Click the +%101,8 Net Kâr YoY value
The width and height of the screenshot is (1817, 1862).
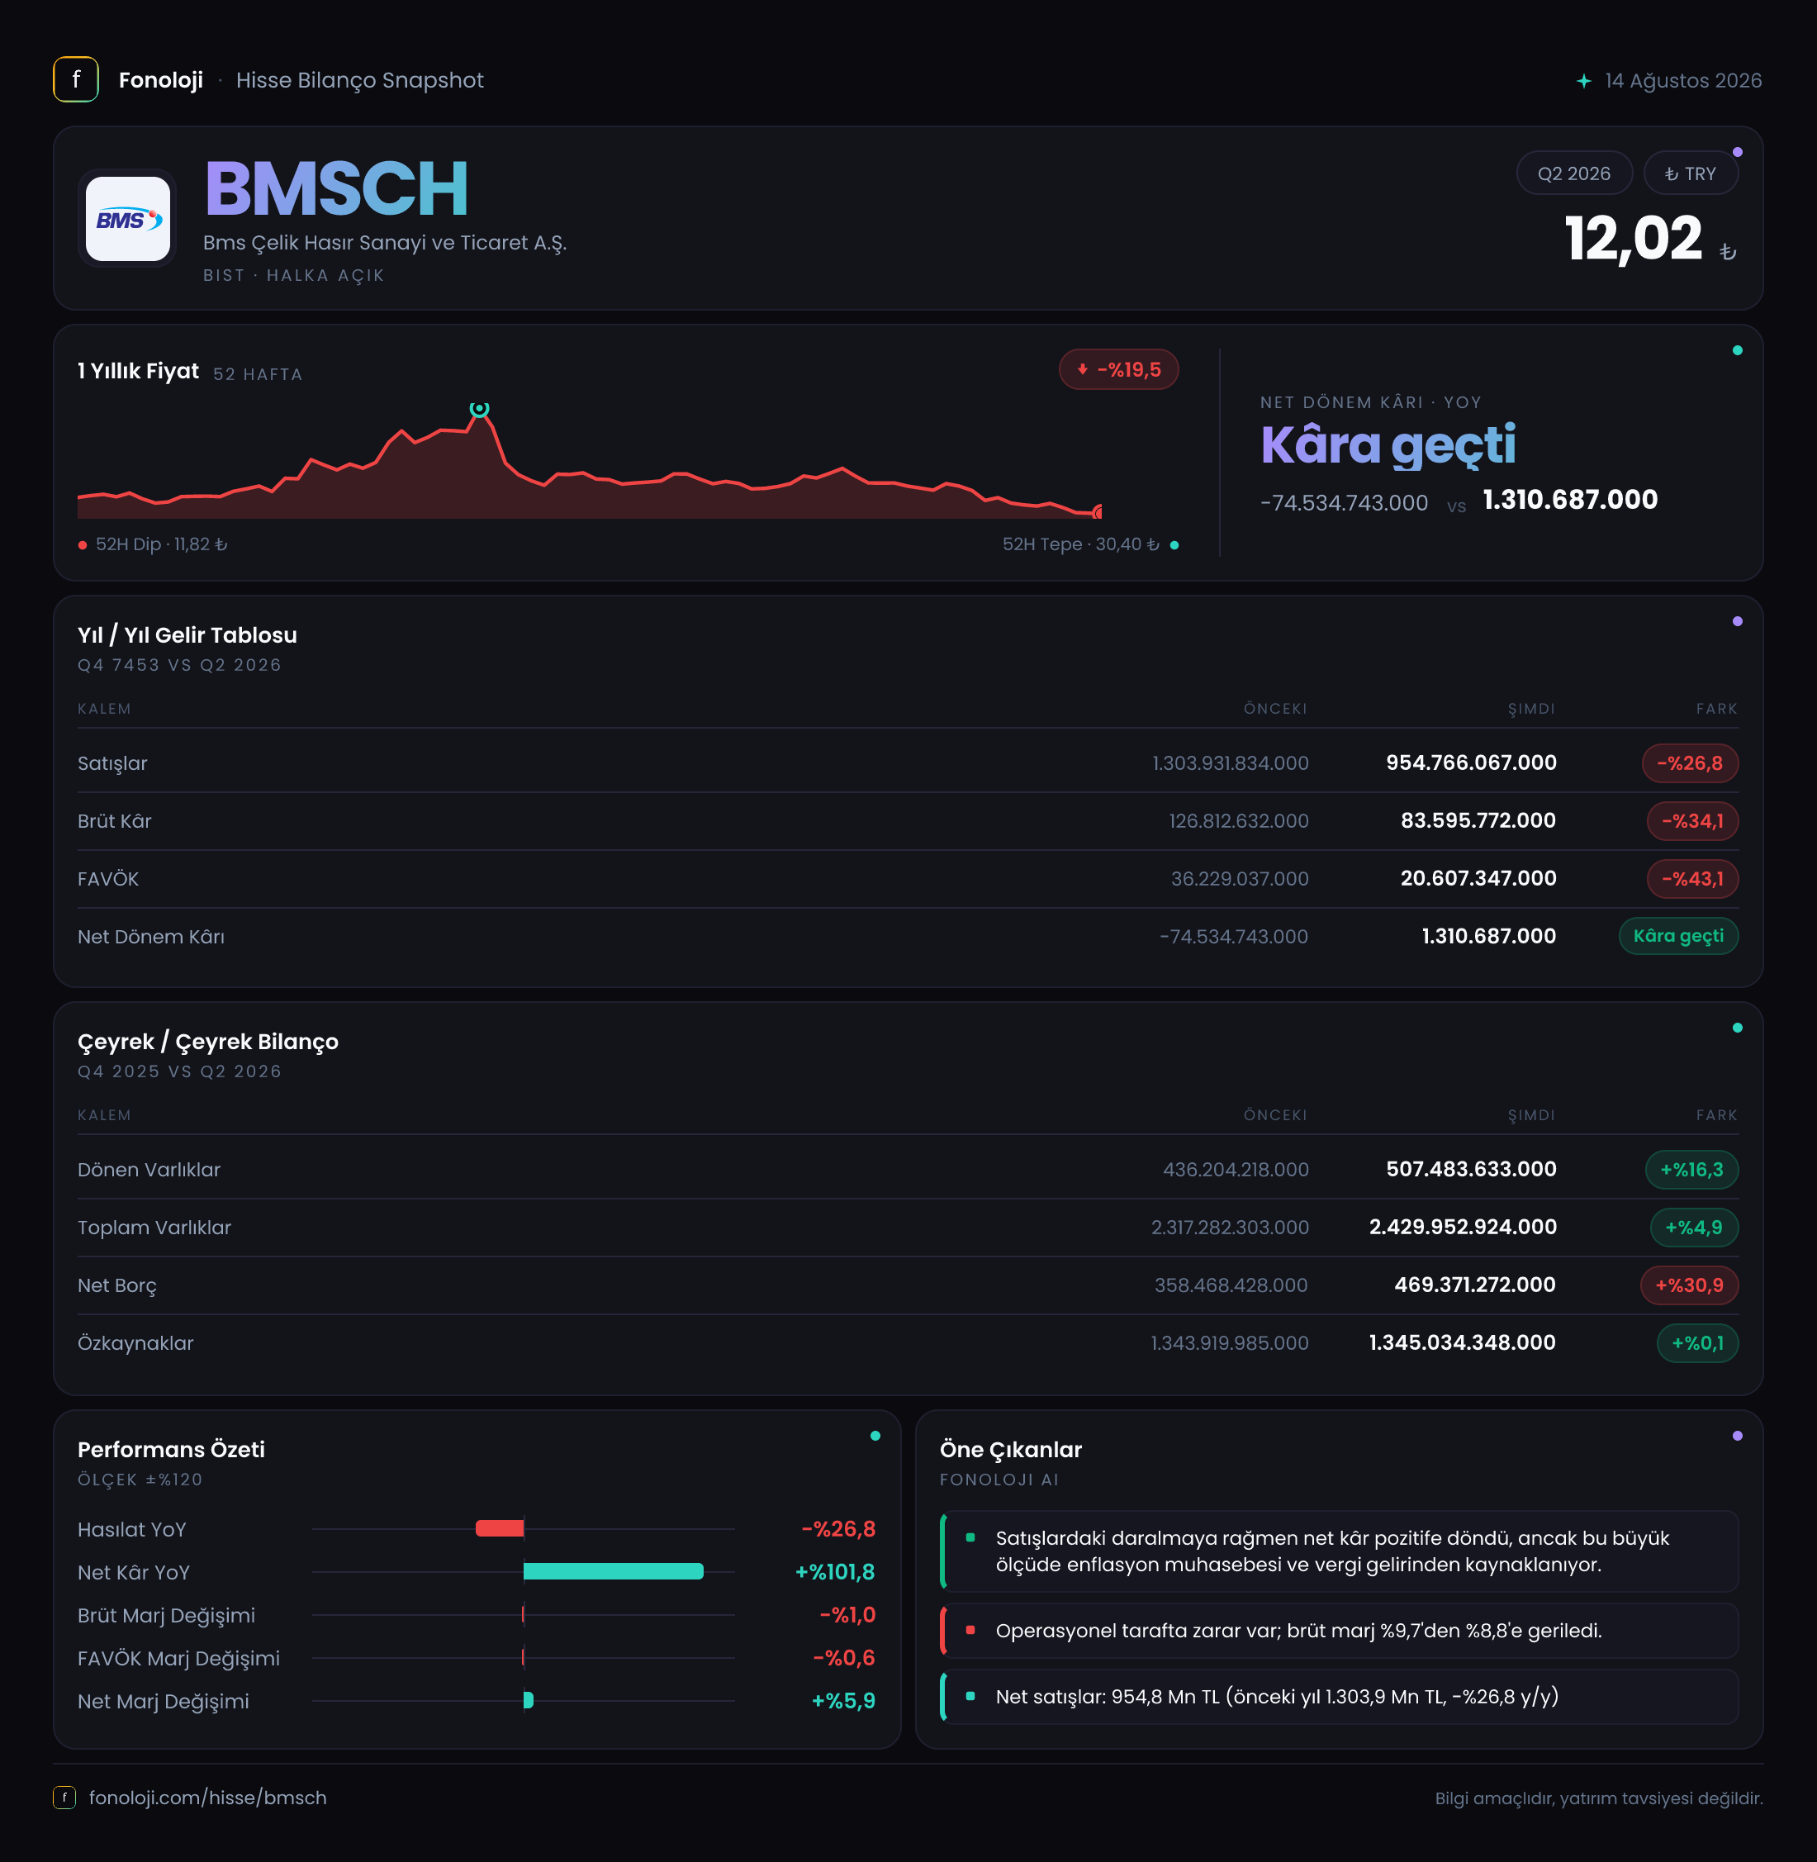pos(835,1572)
